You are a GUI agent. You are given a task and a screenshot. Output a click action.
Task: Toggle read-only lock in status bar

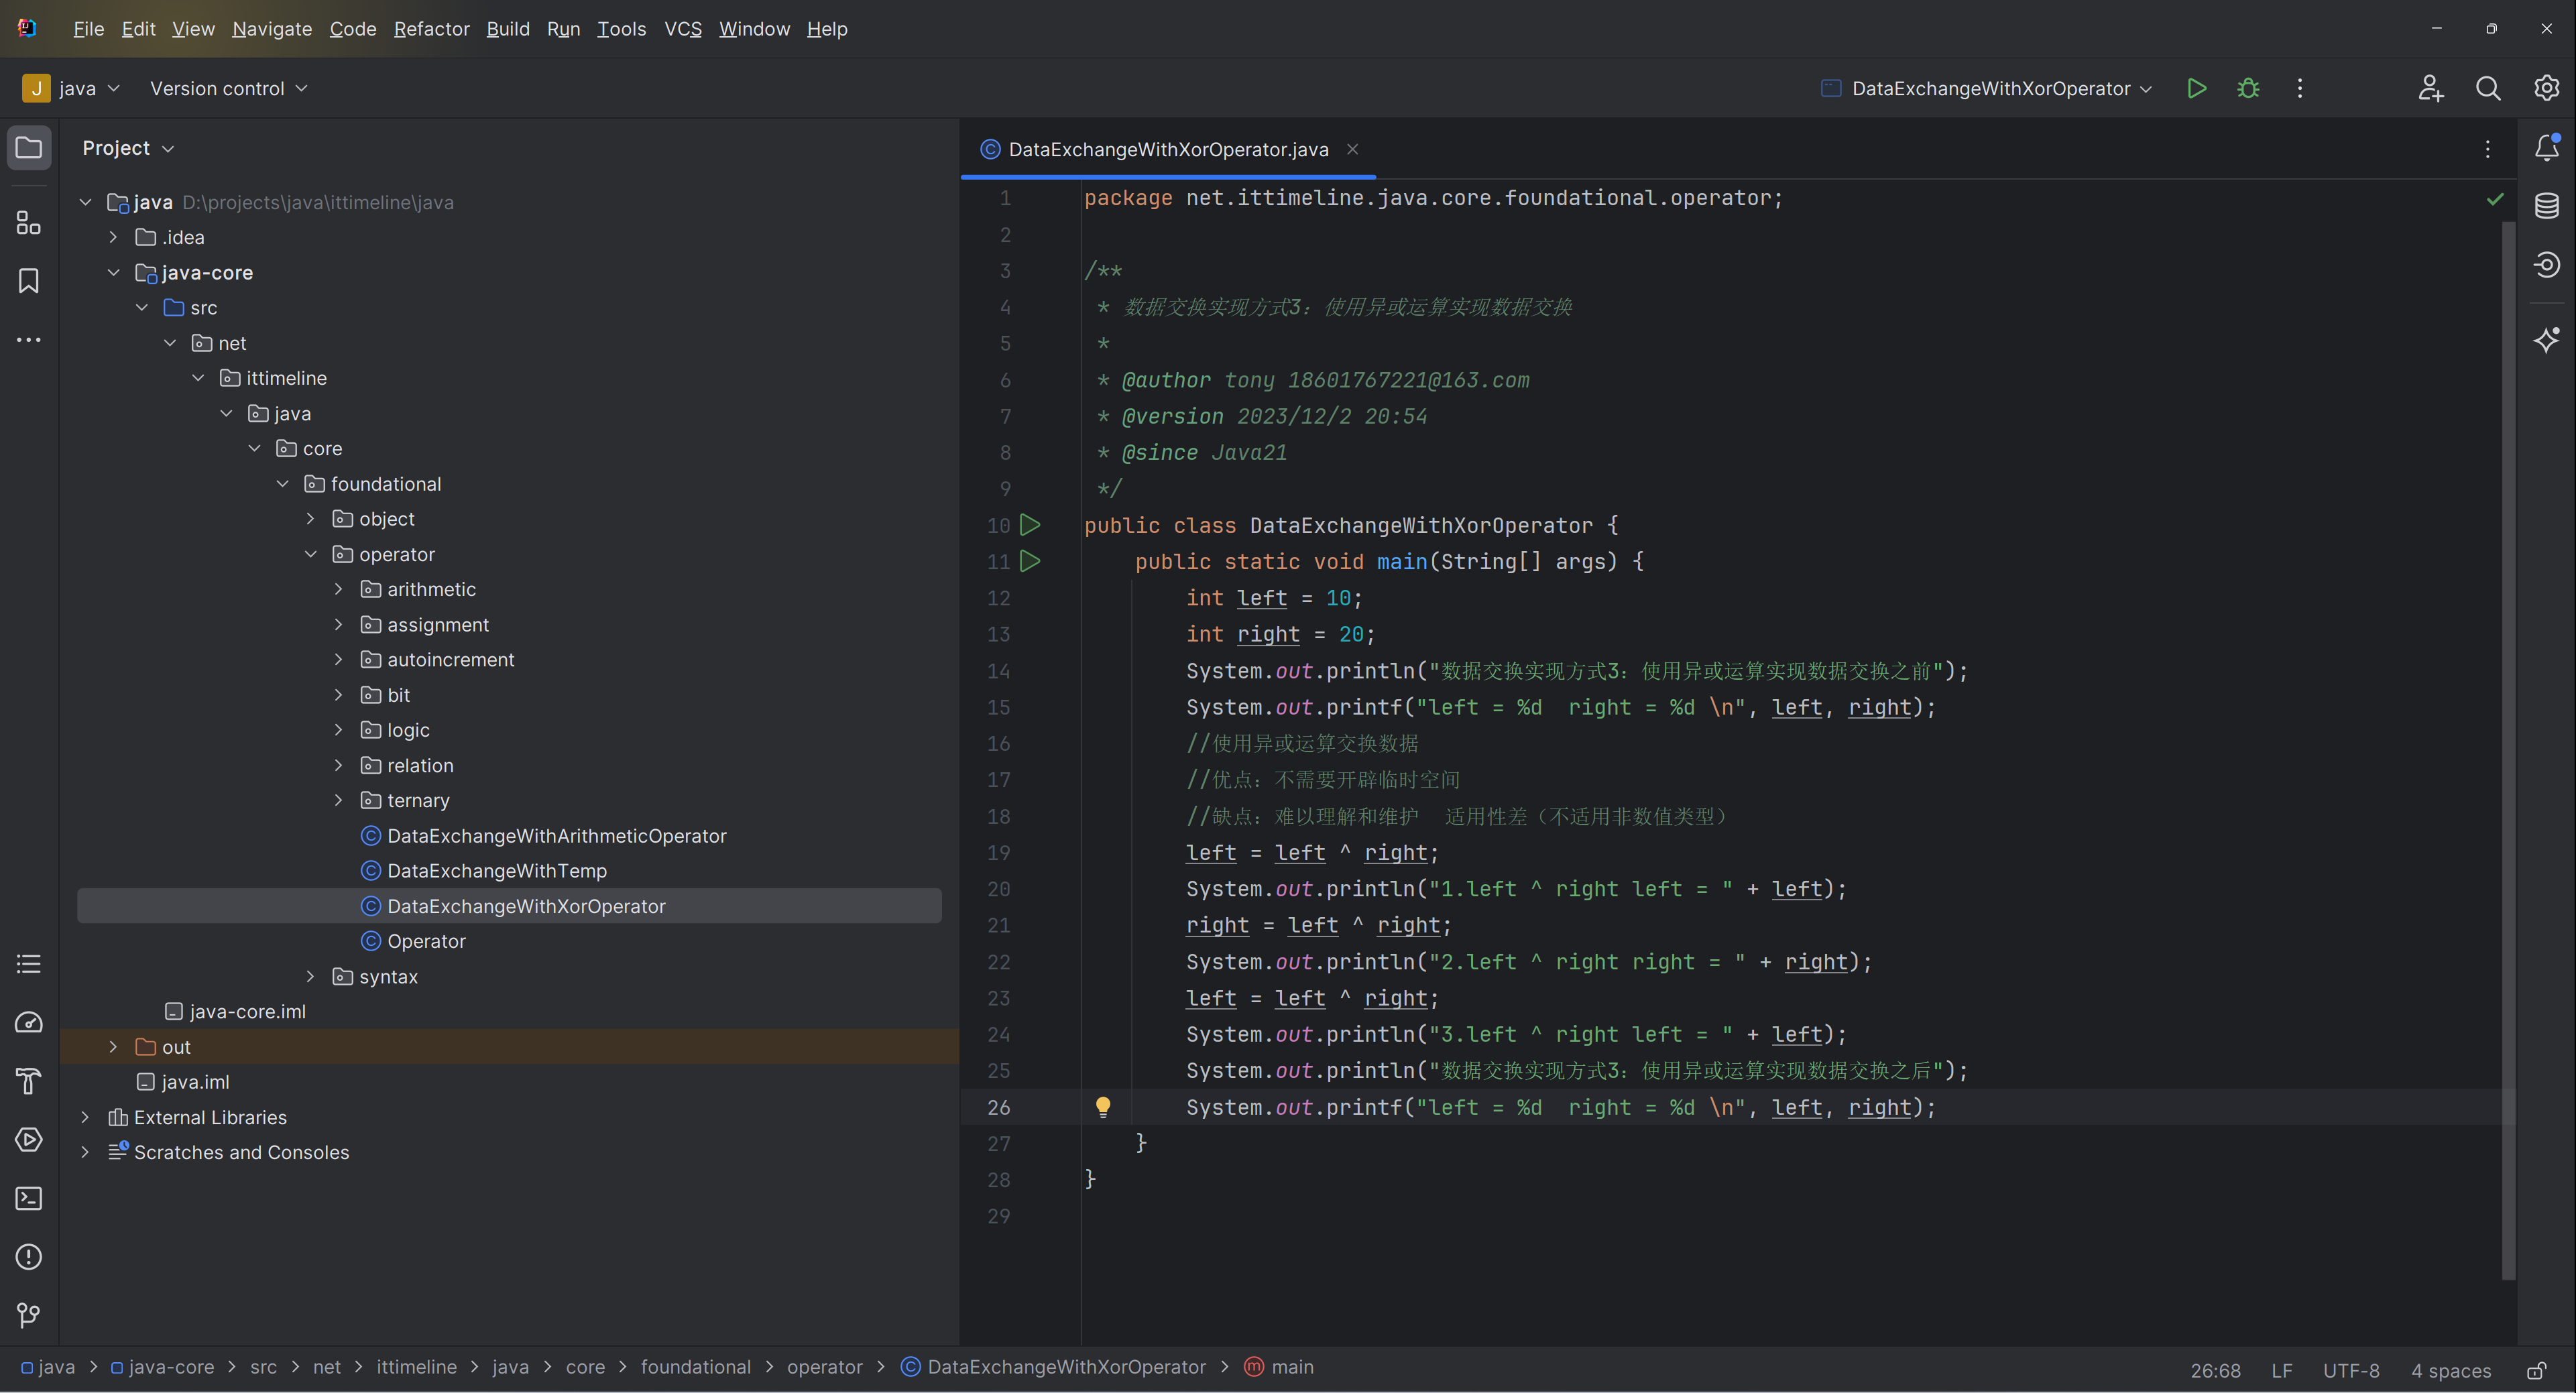[2537, 1370]
